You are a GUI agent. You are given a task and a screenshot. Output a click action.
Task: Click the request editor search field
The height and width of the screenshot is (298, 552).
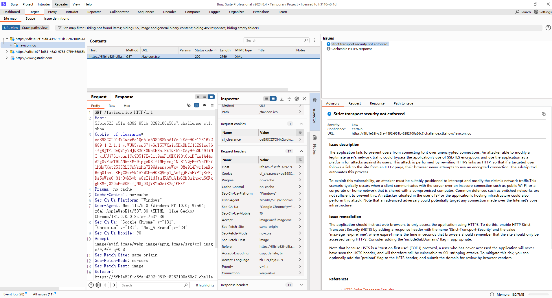tap(154, 285)
